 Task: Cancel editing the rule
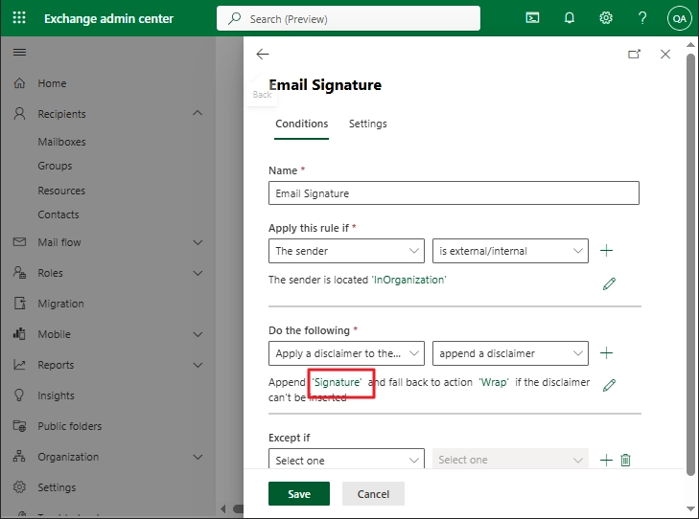click(373, 494)
